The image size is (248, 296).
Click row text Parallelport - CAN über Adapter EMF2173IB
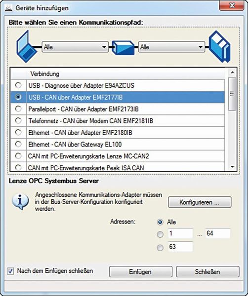click(83, 109)
